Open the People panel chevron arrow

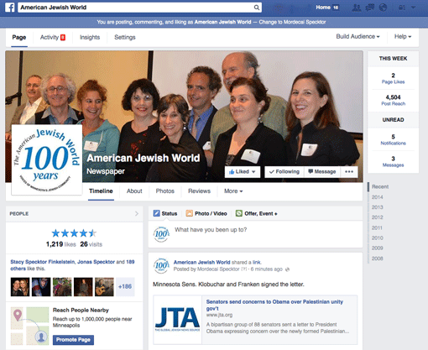pos(137,213)
